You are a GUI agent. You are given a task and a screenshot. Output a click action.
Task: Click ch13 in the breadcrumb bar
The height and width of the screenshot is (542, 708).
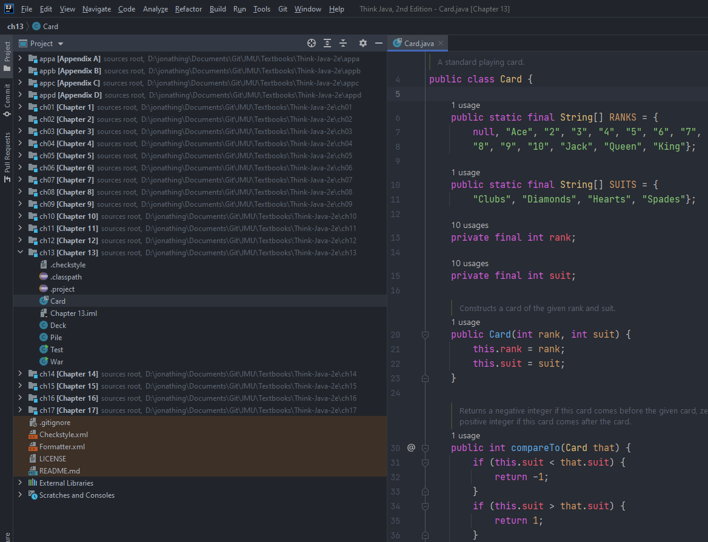coord(15,26)
